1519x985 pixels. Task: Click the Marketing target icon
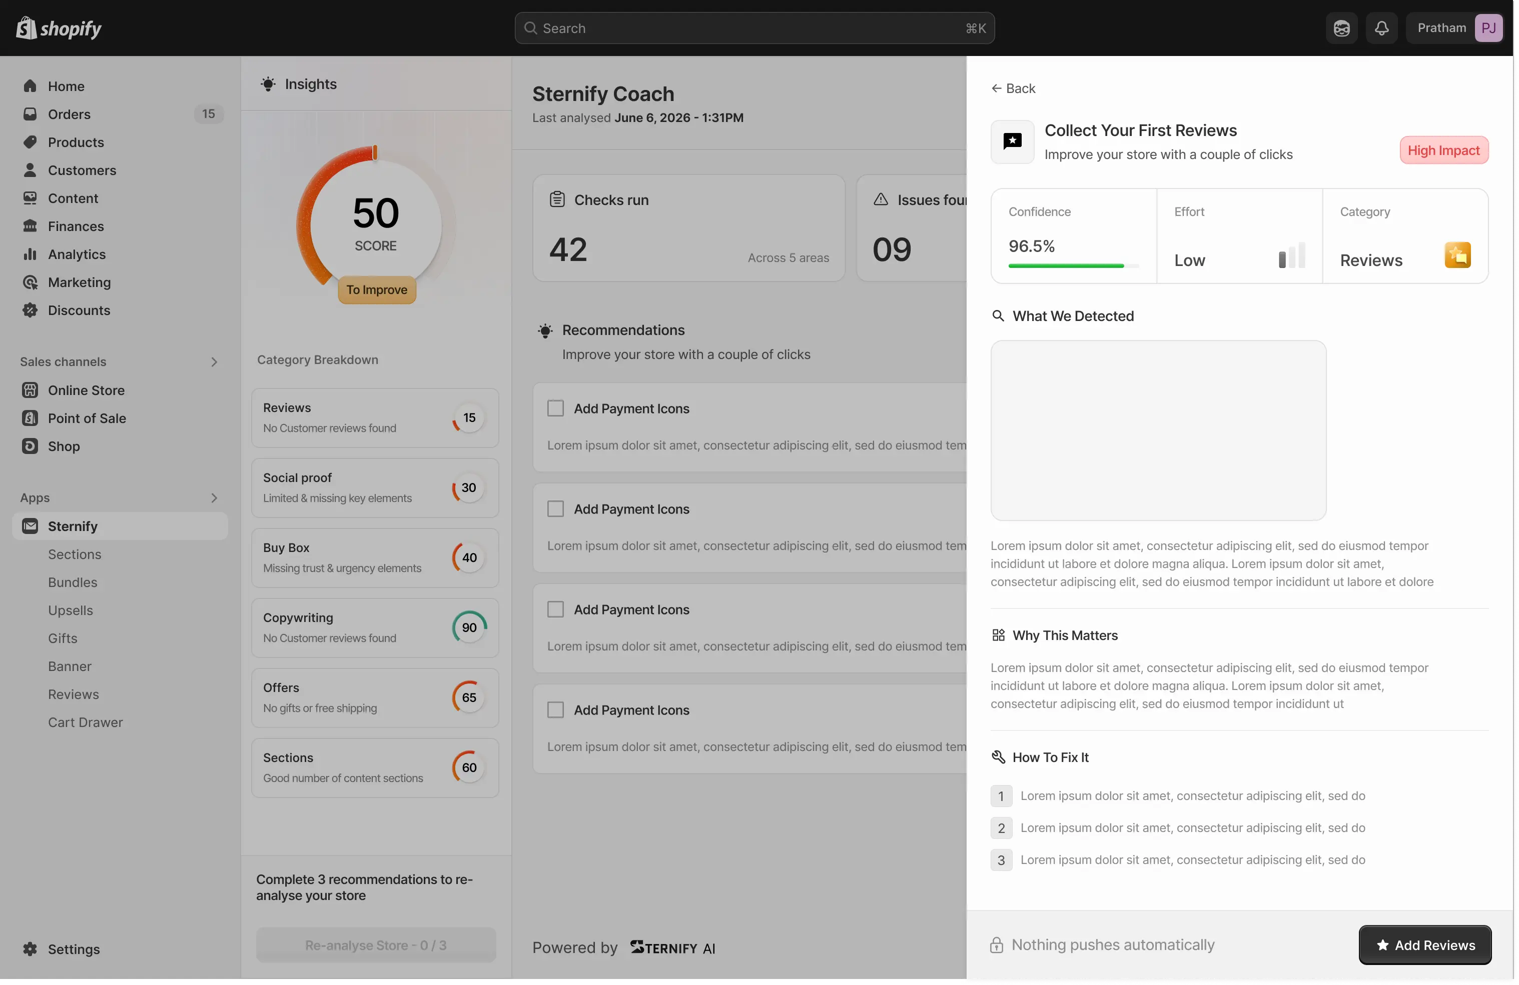pos(30,282)
